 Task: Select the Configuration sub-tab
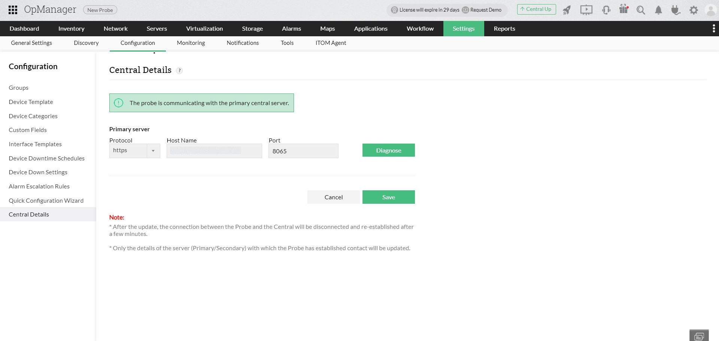(138, 43)
